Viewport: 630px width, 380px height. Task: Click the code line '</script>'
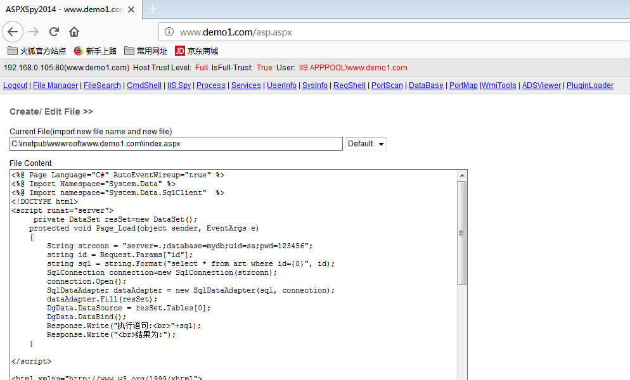[31, 361]
